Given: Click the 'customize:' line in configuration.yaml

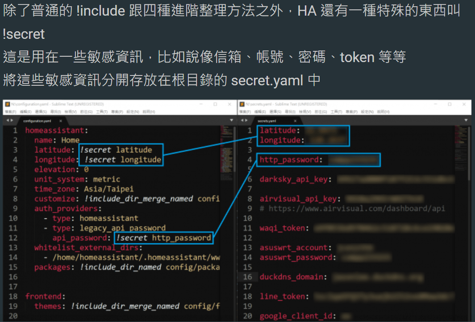Looking at the screenshot, I should click(127, 199).
